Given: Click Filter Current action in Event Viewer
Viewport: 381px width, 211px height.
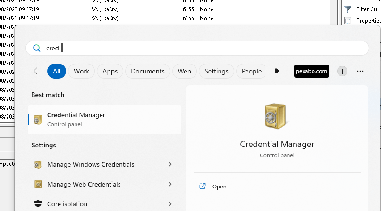Looking at the screenshot, I should click(x=368, y=9).
